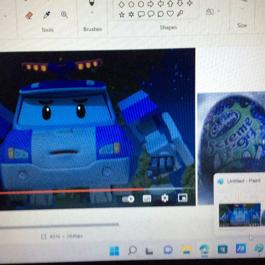
Task: Activate the Magnifier zoom tool
Action: click(x=64, y=15)
